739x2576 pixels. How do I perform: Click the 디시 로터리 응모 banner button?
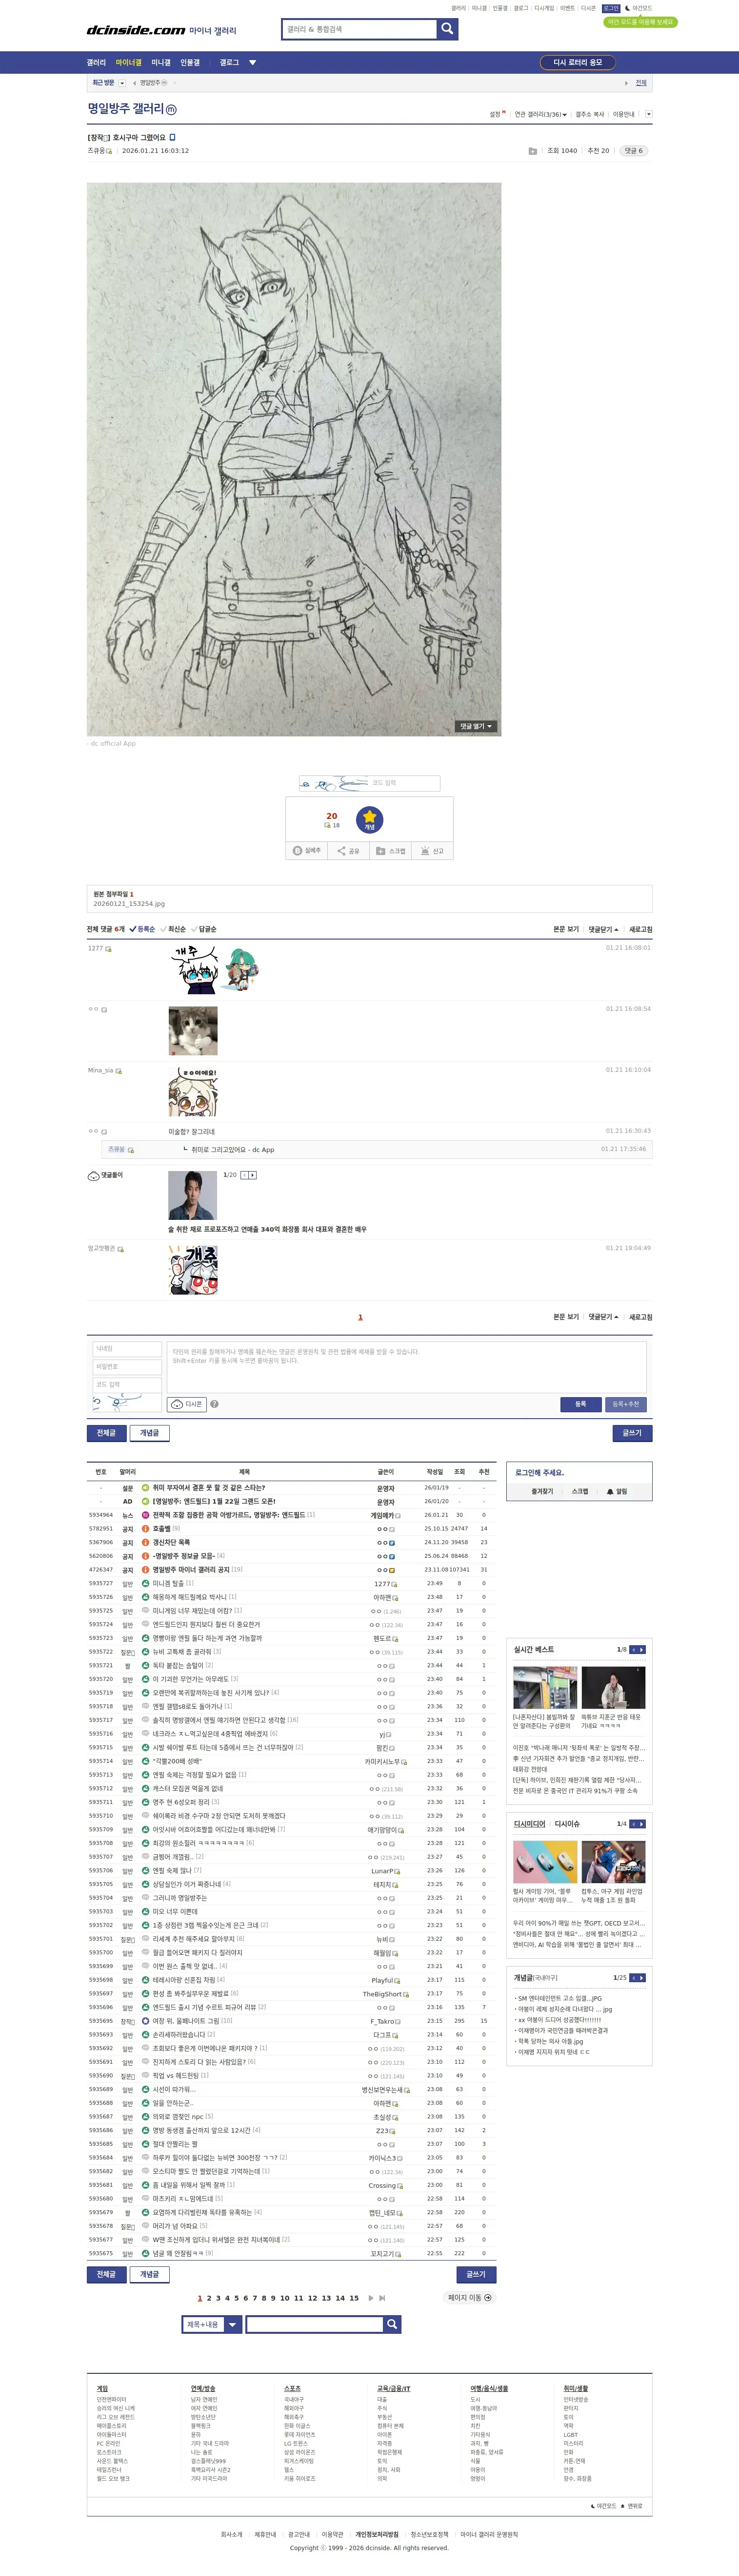[578, 62]
